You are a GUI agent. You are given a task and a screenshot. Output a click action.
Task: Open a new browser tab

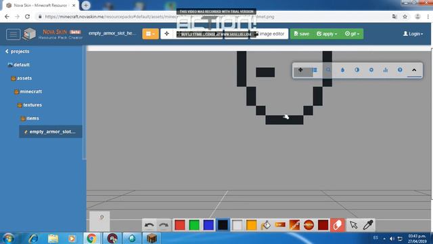coord(86,5)
